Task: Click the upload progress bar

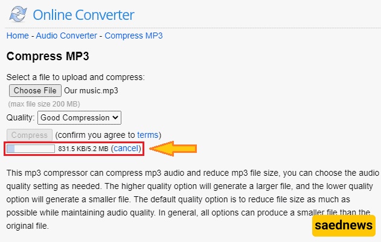Action: [x=30, y=148]
